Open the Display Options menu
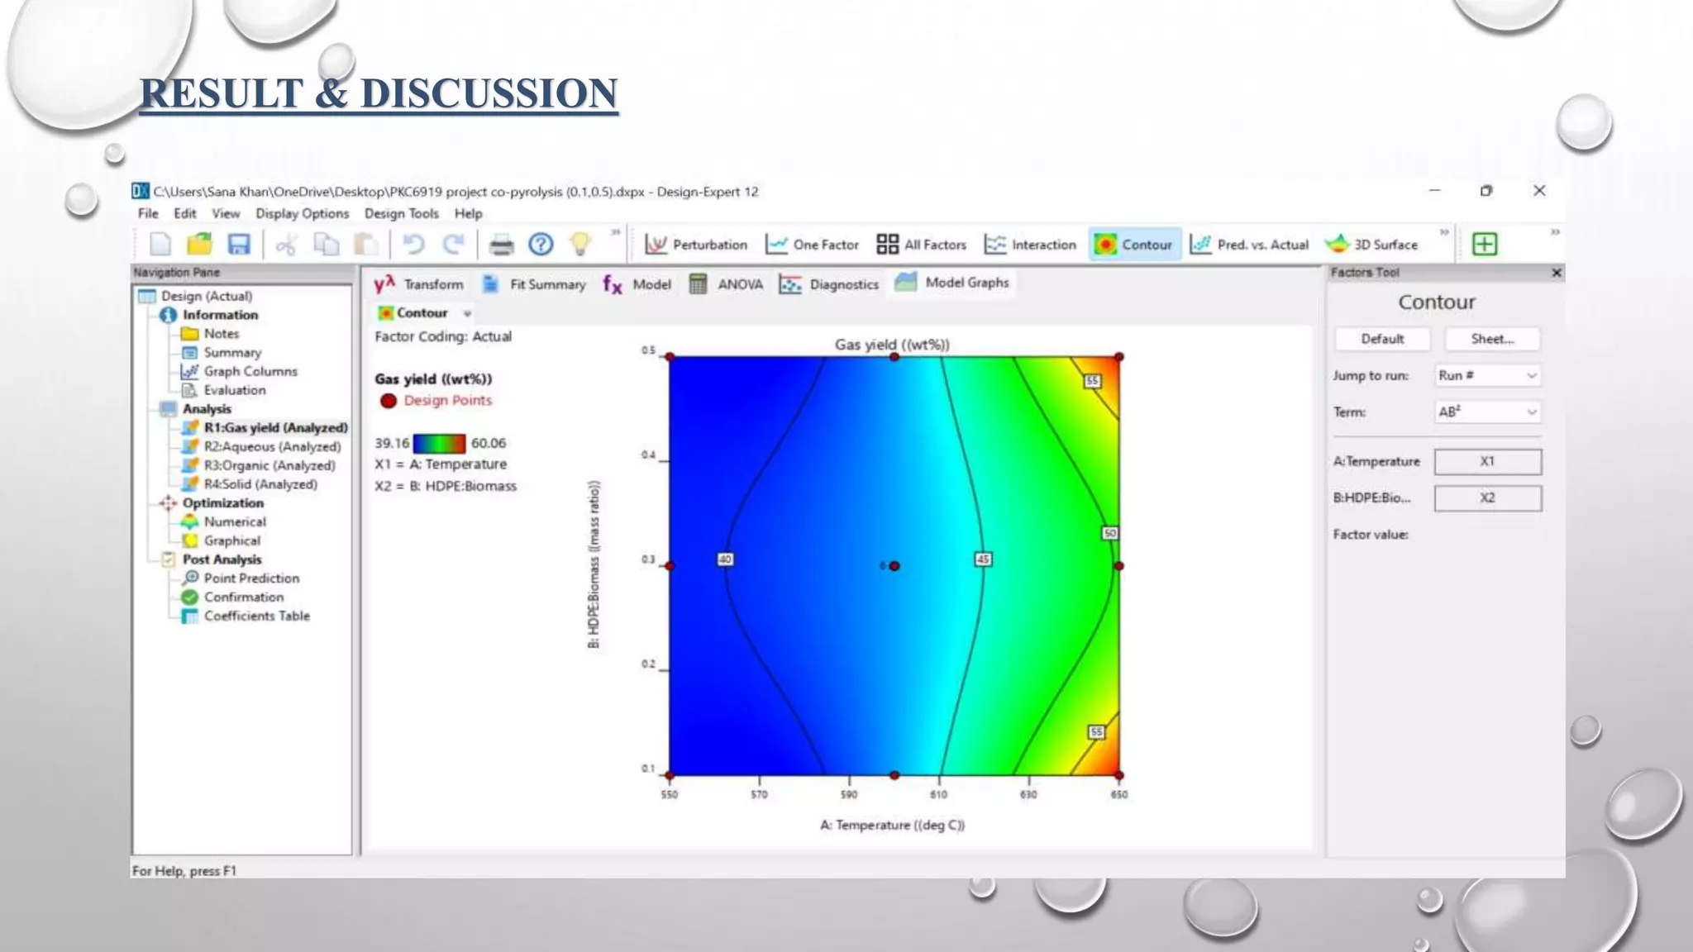 (x=302, y=214)
